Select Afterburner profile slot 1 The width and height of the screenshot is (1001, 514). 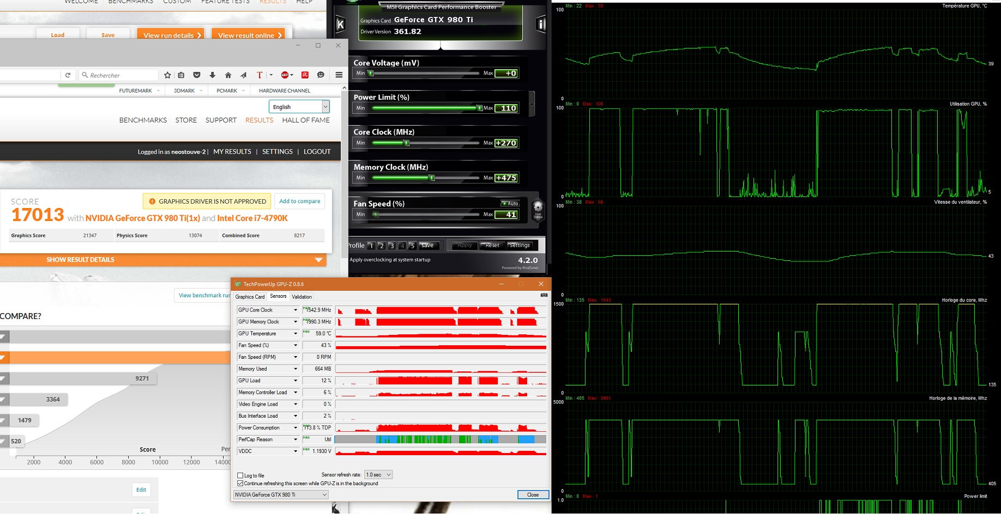(371, 246)
